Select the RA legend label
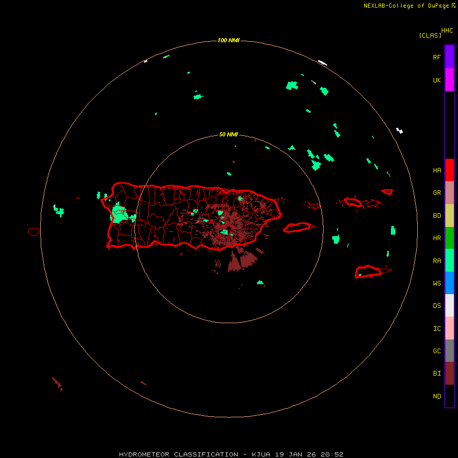 (x=437, y=261)
